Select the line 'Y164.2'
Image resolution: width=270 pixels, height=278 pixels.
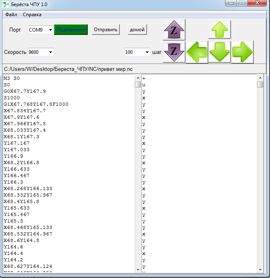[x=13, y=260]
